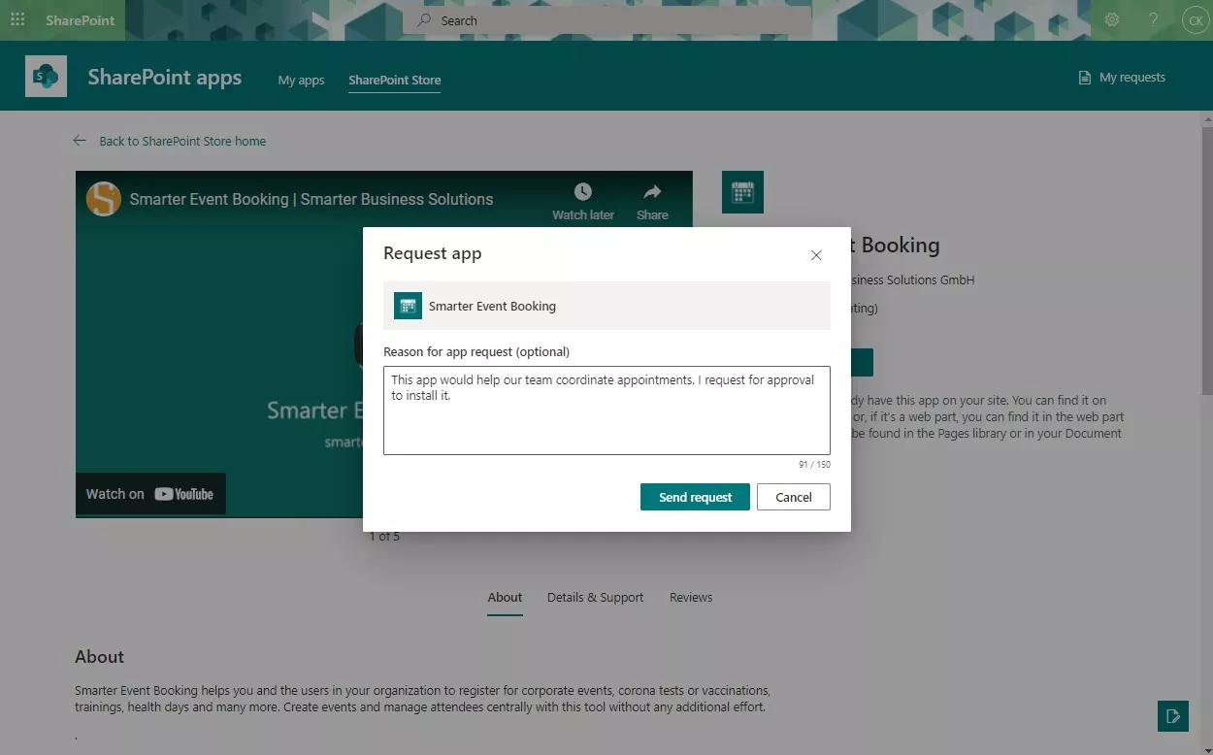The width and height of the screenshot is (1213, 755).
Task: Open My requests
Action: (x=1122, y=77)
